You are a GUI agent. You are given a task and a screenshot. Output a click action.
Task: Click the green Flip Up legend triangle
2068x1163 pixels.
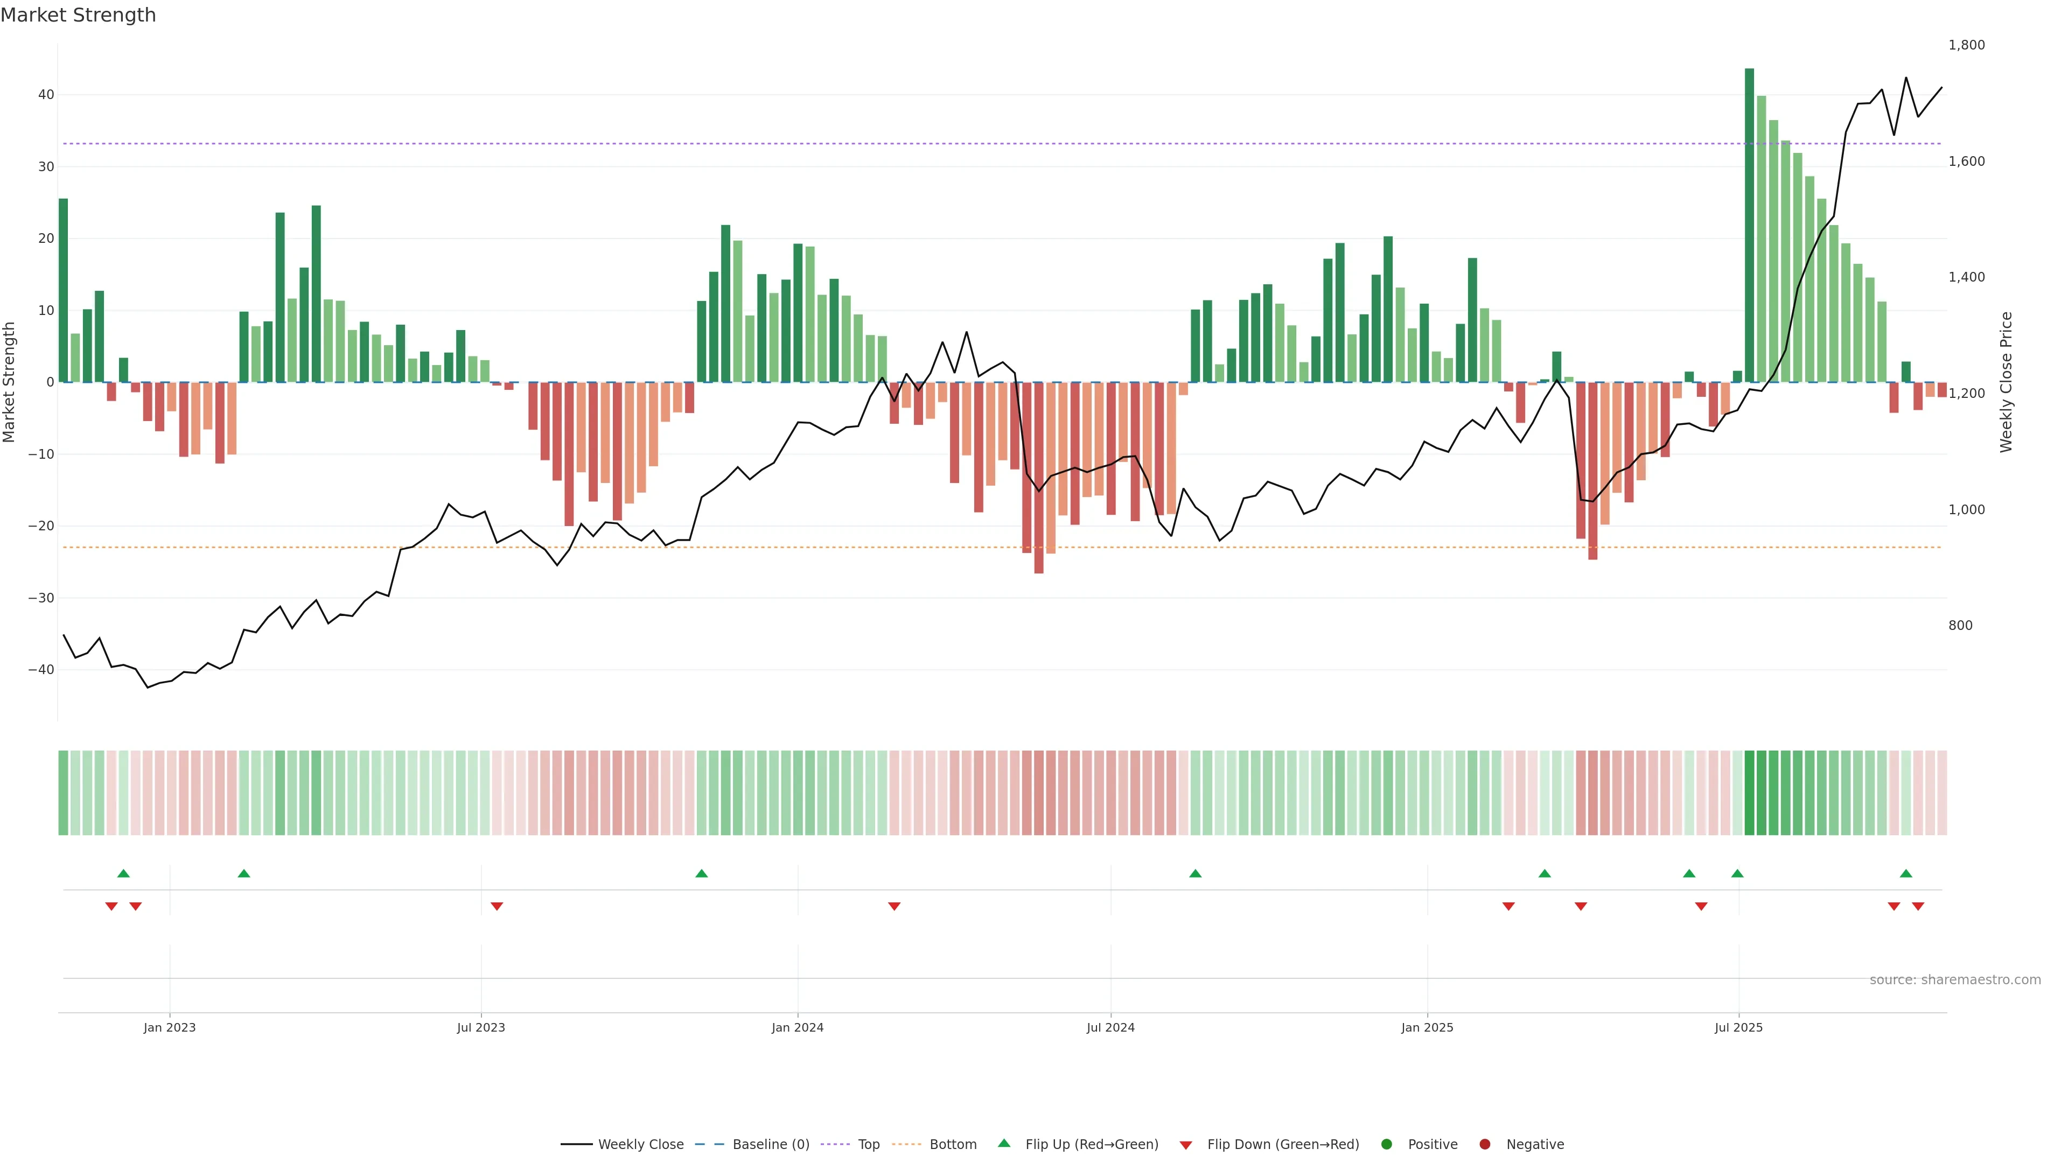tap(1003, 1144)
